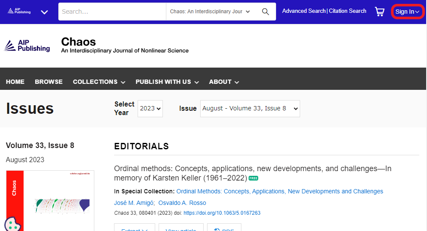Screen dimensions: 427x231
Task: Click the magnifying glass search icon
Action: 265,12
